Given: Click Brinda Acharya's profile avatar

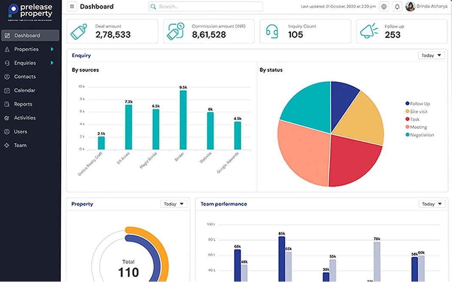Looking at the screenshot, I should click(410, 6).
